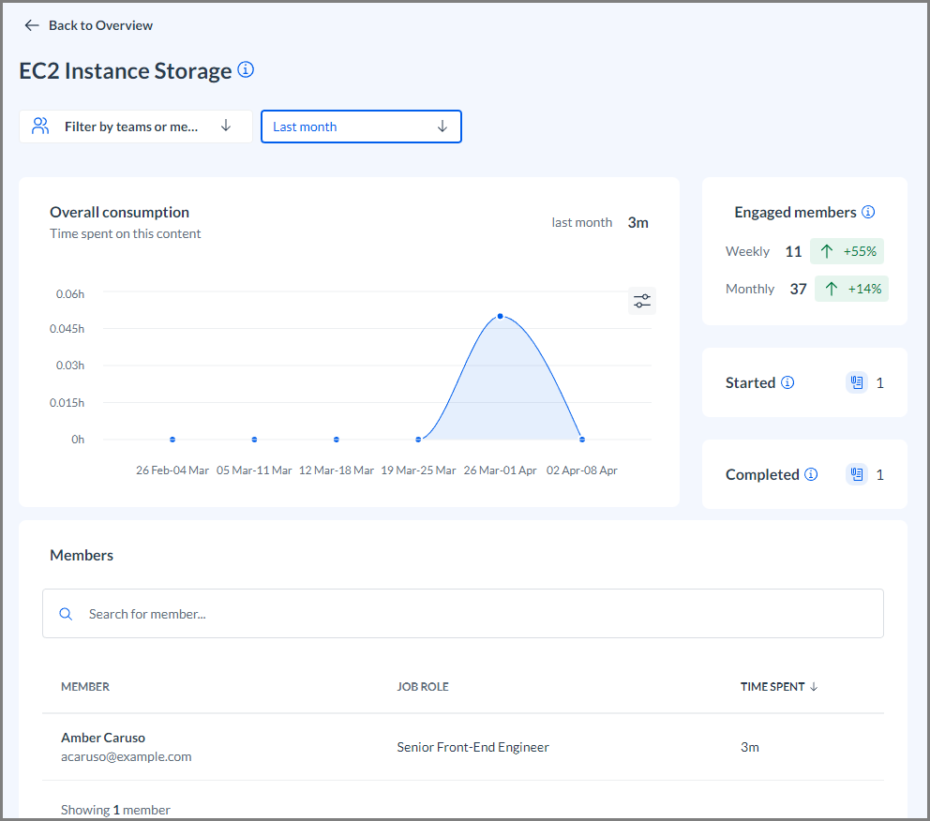Image resolution: width=930 pixels, height=821 pixels.
Task: Open chart settings sliders icon
Action: [x=642, y=301]
